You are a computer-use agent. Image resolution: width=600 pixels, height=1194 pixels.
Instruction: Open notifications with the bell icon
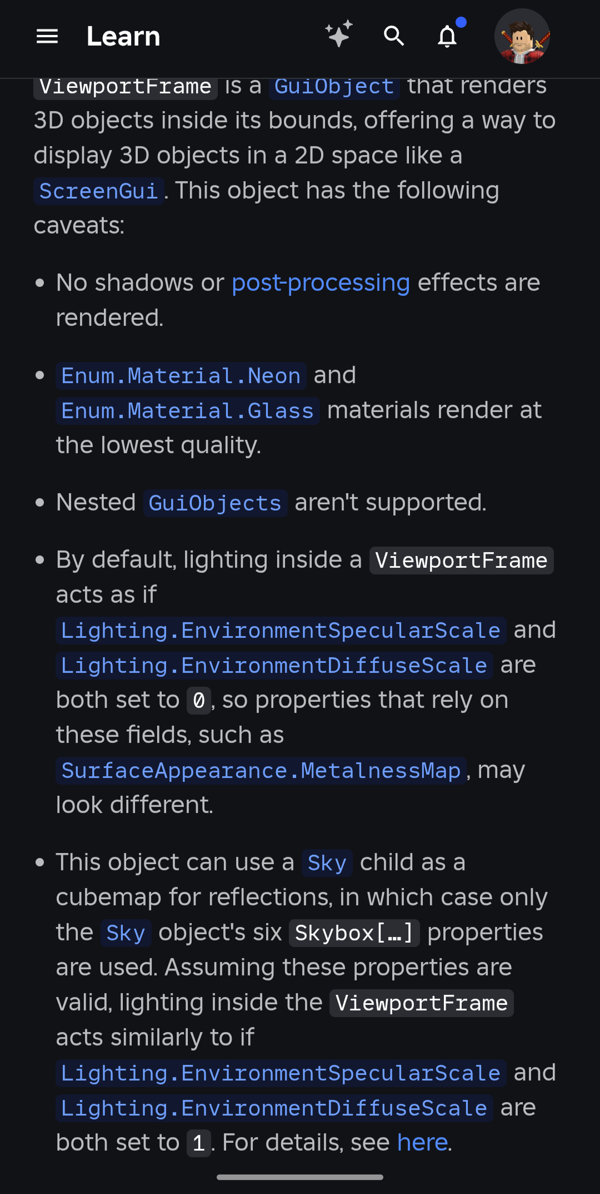pos(448,37)
